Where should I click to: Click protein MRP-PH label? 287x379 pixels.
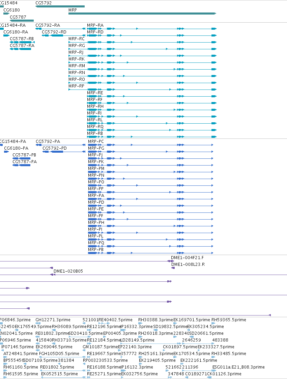click(96, 223)
